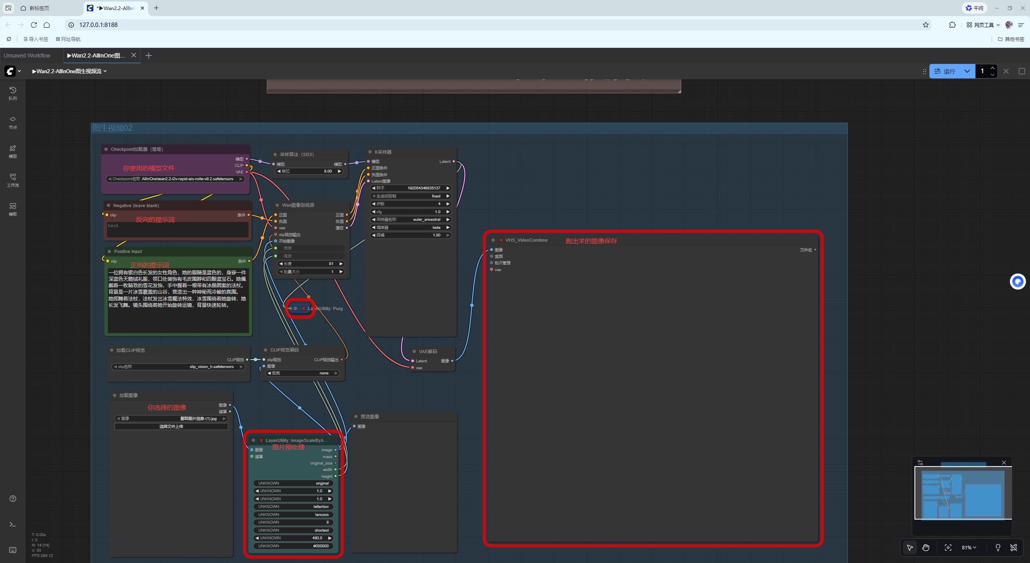The height and width of the screenshot is (563, 1030).
Task: Expand the Run button options arrow
Action: pos(967,71)
